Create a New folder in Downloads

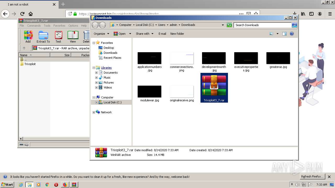[x=177, y=34]
